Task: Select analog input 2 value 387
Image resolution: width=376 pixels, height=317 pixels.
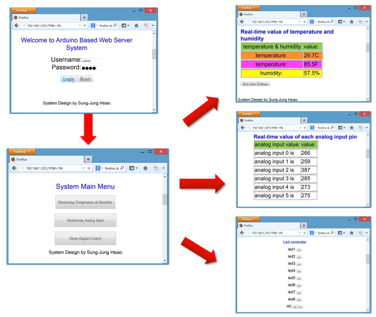Action: tap(309, 170)
